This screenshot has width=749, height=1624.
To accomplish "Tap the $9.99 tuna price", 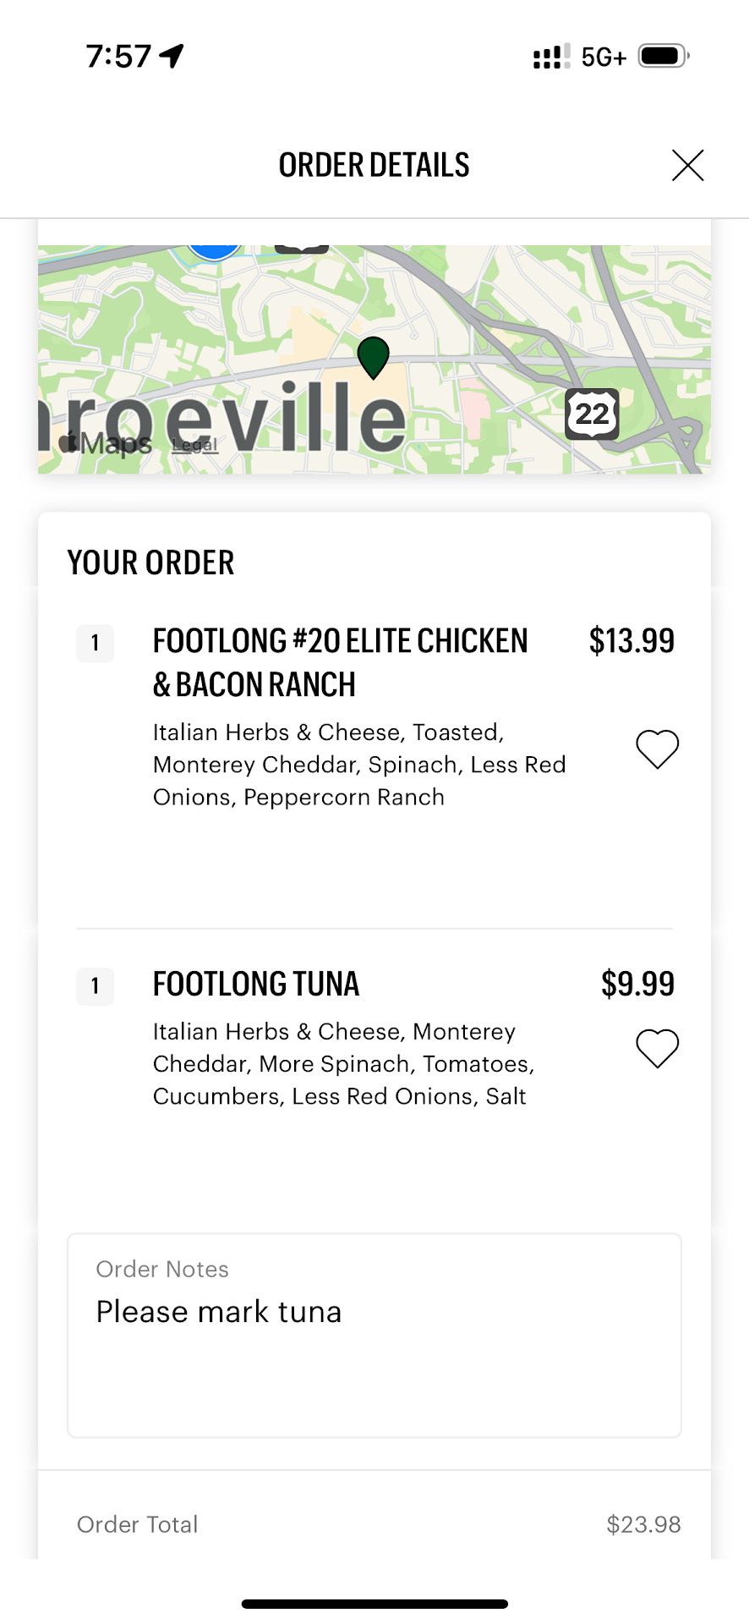I will tap(637, 984).
